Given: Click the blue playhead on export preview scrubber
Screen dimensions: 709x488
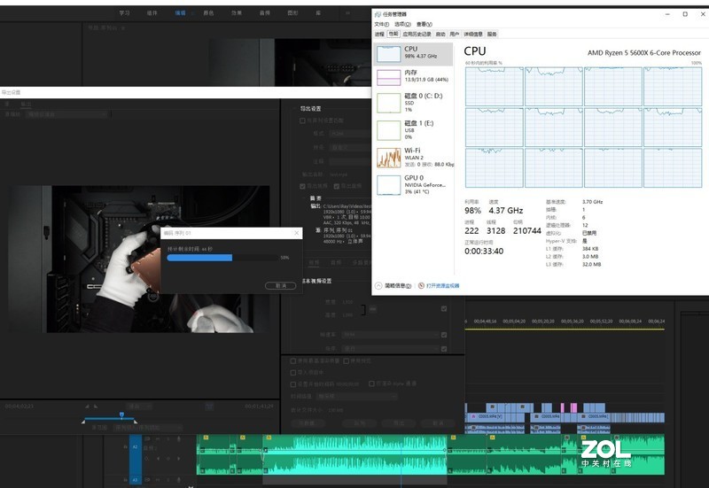Looking at the screenshot, I should [x=121, y=414].
